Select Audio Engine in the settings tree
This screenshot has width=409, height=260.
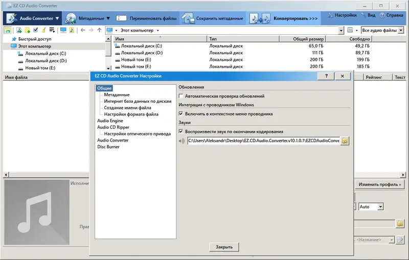[110, 121]
